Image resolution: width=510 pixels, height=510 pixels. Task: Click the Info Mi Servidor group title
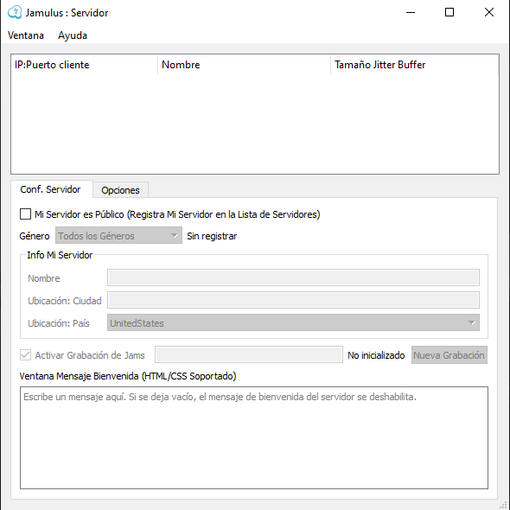click(60, 255)
